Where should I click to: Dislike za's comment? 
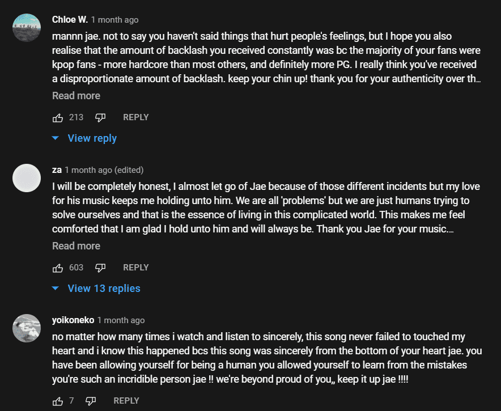100,268
